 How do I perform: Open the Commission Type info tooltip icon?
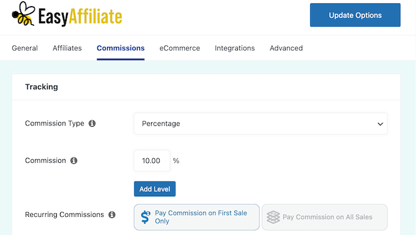pos(92,124)
